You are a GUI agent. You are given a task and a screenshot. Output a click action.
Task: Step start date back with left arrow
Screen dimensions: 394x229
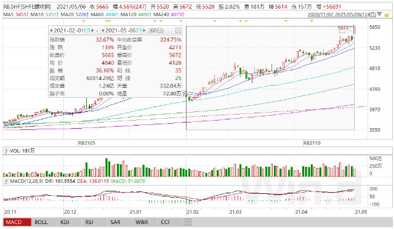[x=51, y=31]
